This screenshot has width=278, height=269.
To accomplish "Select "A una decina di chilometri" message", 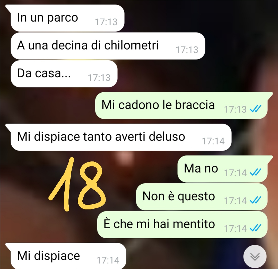I will coord(108,46).
